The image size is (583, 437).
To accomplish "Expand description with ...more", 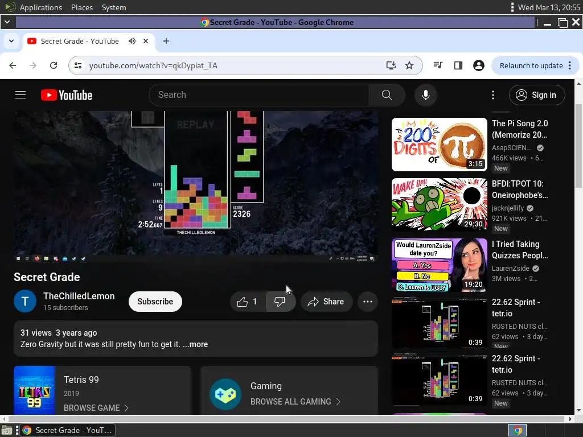I will pos(195,344).
